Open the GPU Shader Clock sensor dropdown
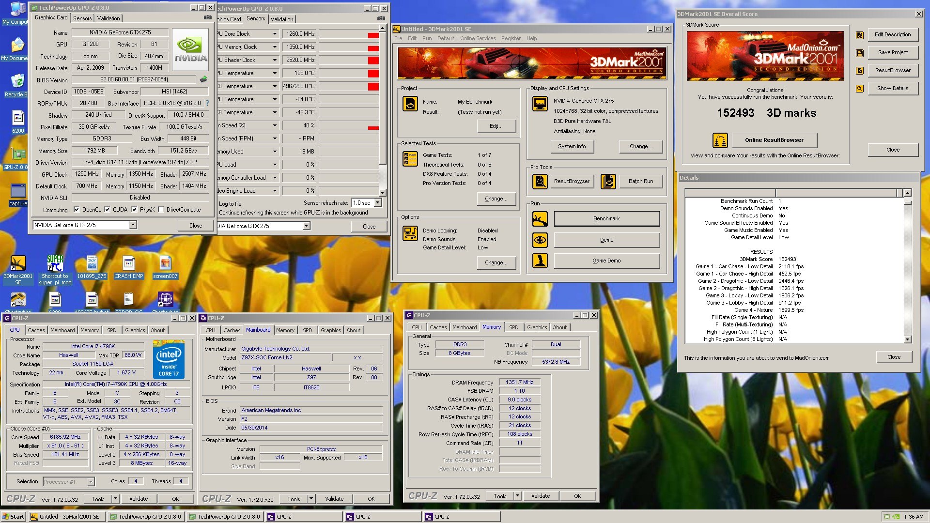Image resolution: width=930 pixels, height=523 pixels. point(275,60)
